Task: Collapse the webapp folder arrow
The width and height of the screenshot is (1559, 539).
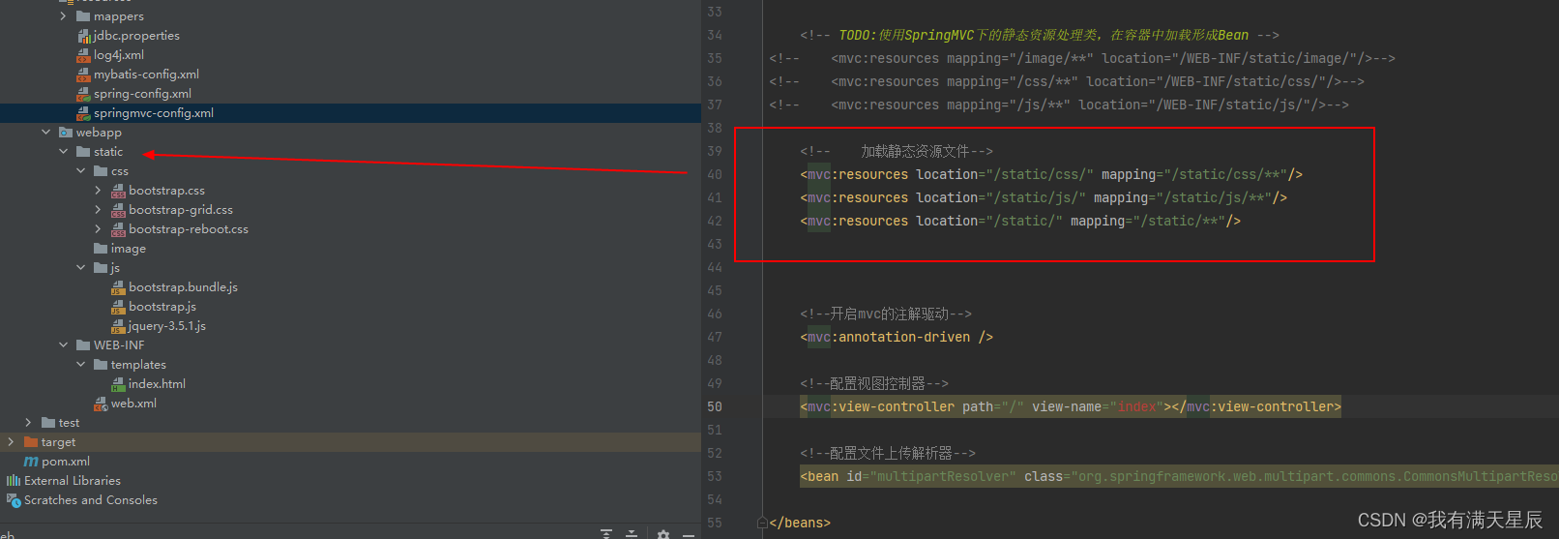Action: click(46, 132)
